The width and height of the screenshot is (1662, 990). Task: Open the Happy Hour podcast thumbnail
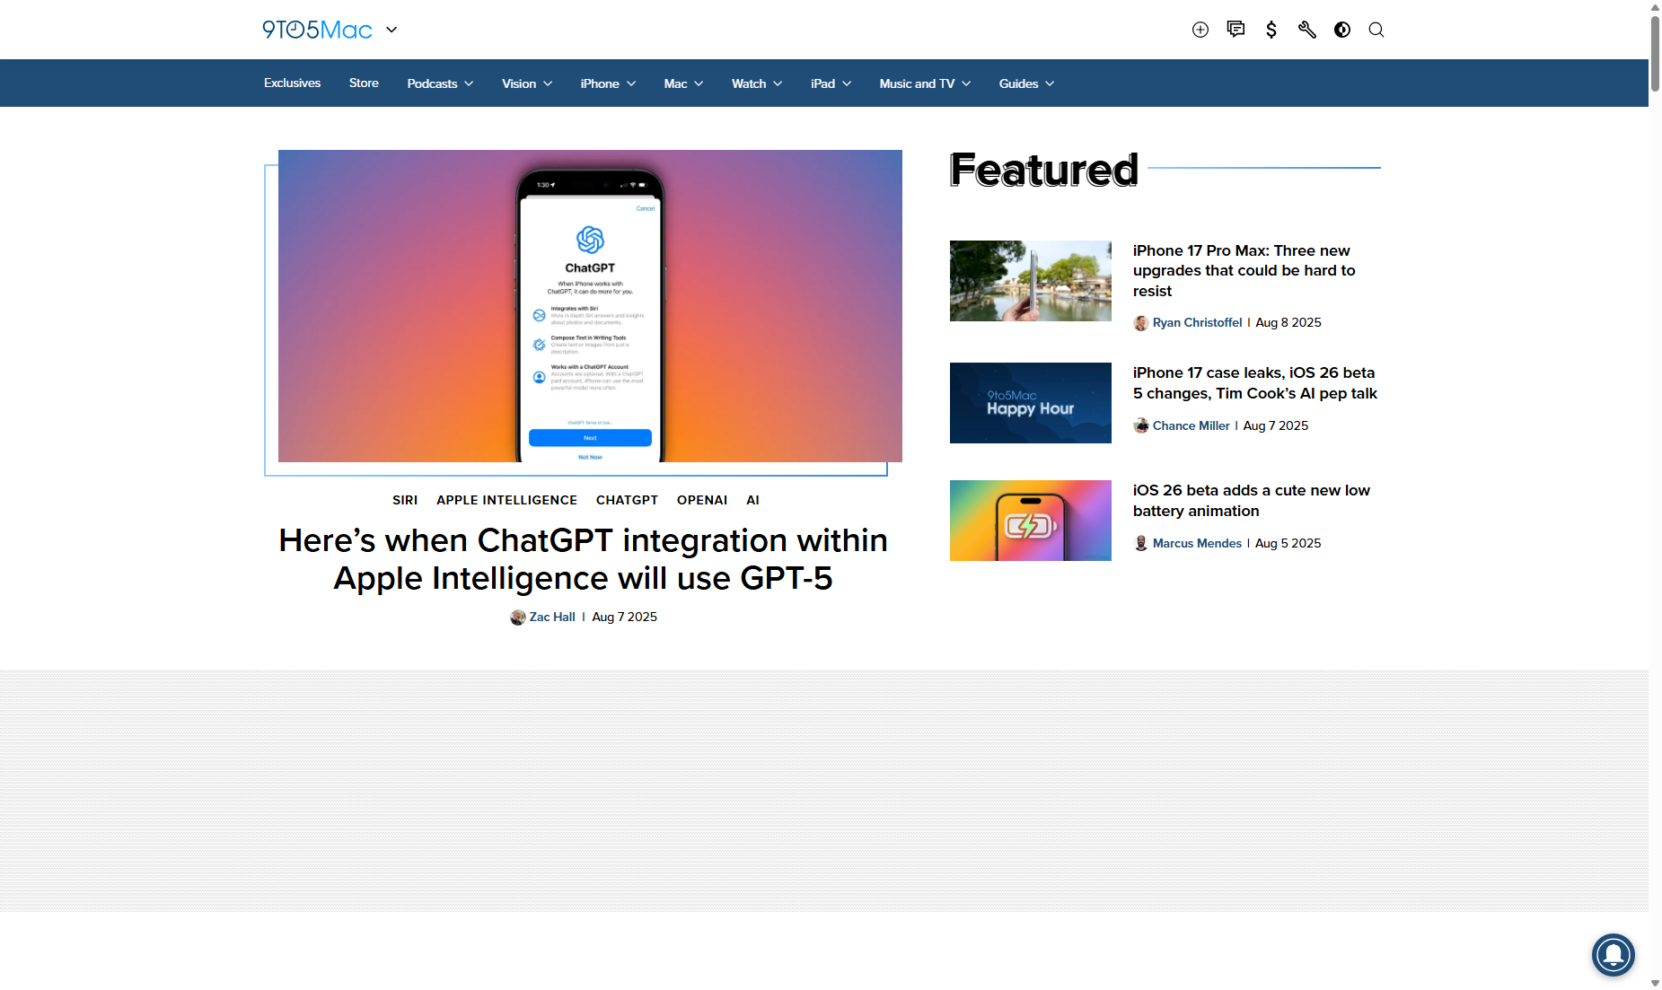[1031, 403]
